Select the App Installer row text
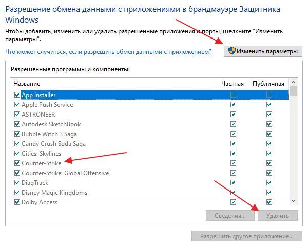 pos(38,95)
